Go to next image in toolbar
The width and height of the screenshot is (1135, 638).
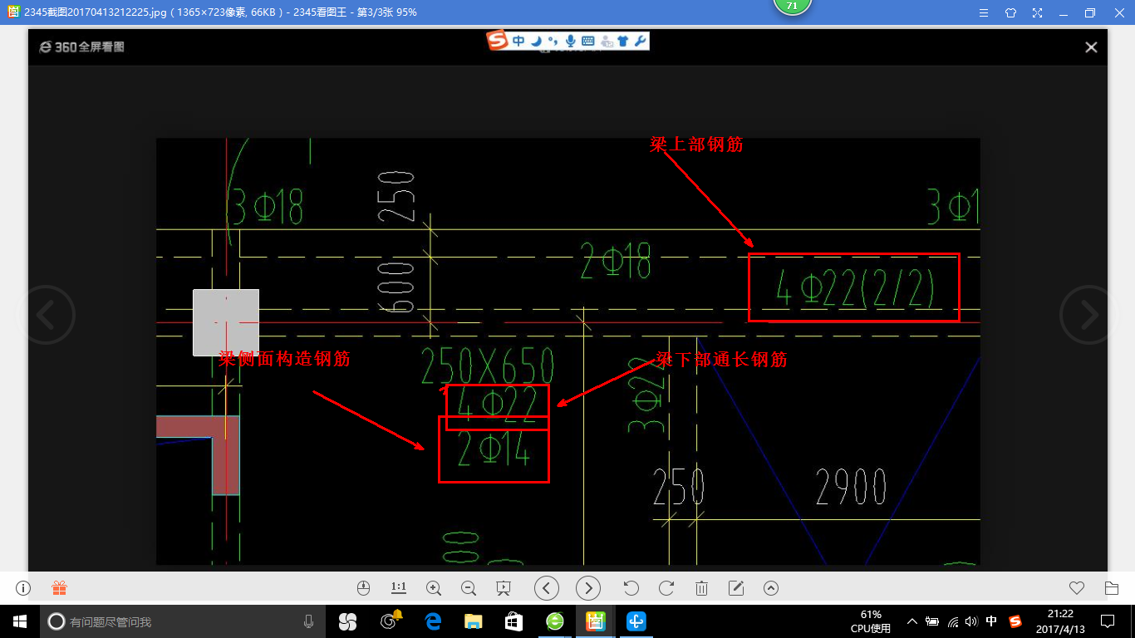588,588
